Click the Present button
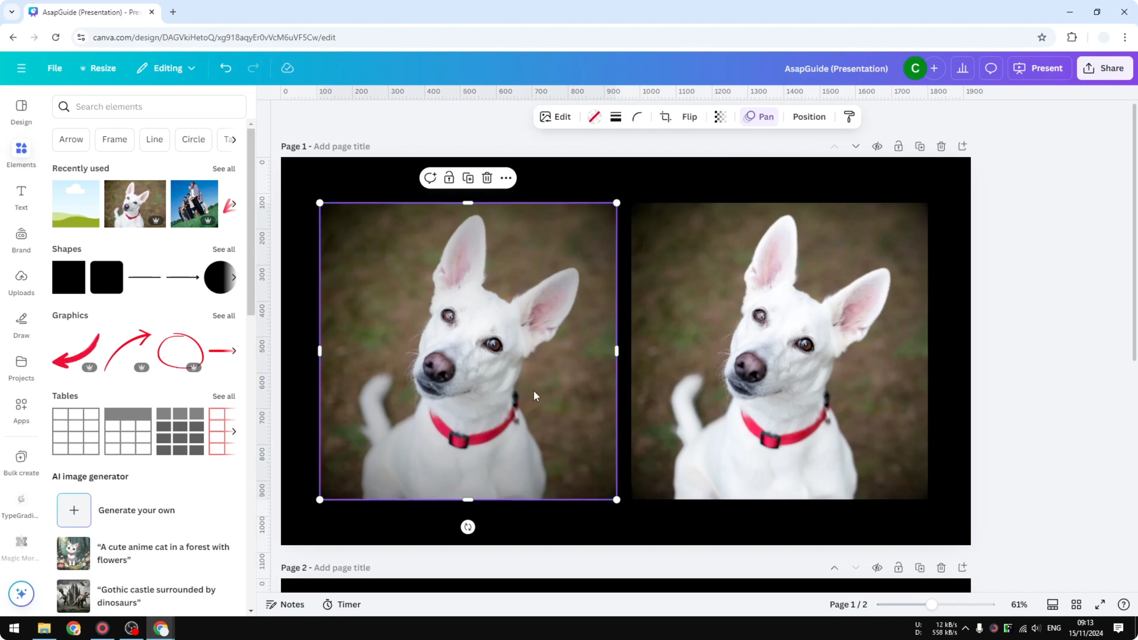 click(1039, 68)
